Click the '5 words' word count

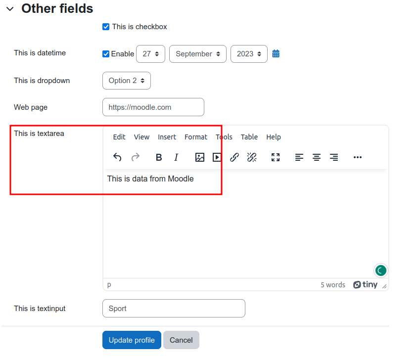click(333, 285)
